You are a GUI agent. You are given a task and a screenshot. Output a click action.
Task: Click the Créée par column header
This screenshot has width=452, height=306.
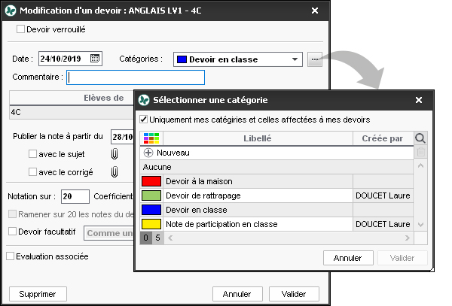pos(383,138)
